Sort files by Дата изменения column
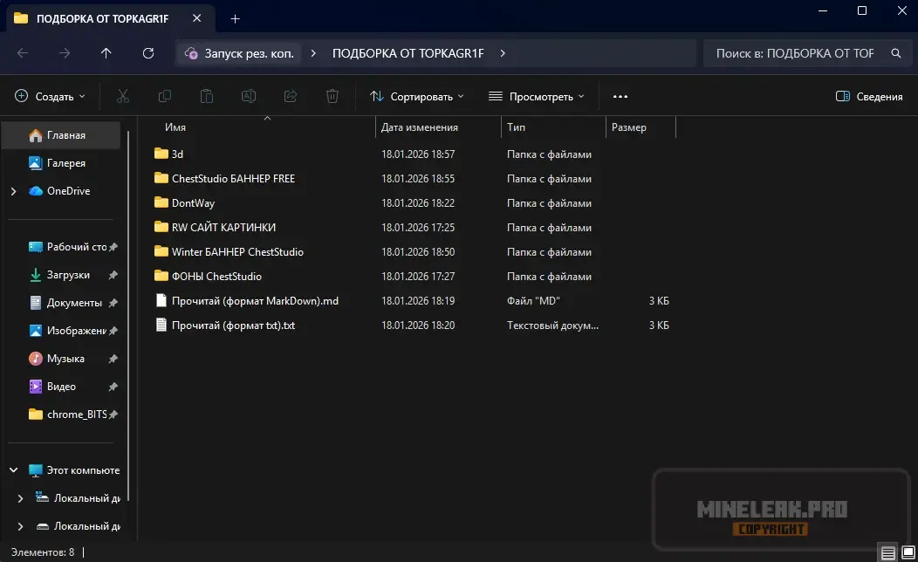 tap(420, 127)
